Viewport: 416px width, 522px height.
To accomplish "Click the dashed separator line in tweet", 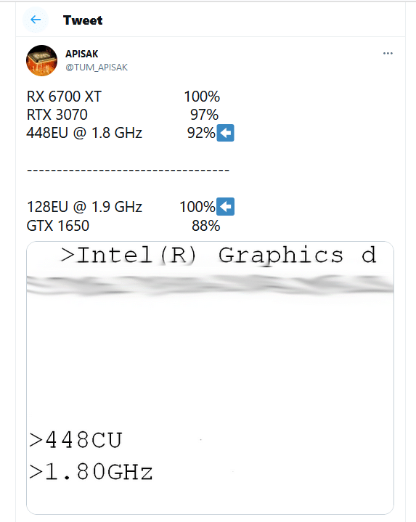I will pos(128,170).
